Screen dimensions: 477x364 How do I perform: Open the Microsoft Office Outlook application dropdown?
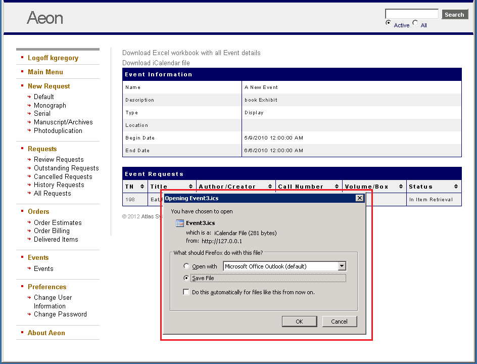(342, 266)
